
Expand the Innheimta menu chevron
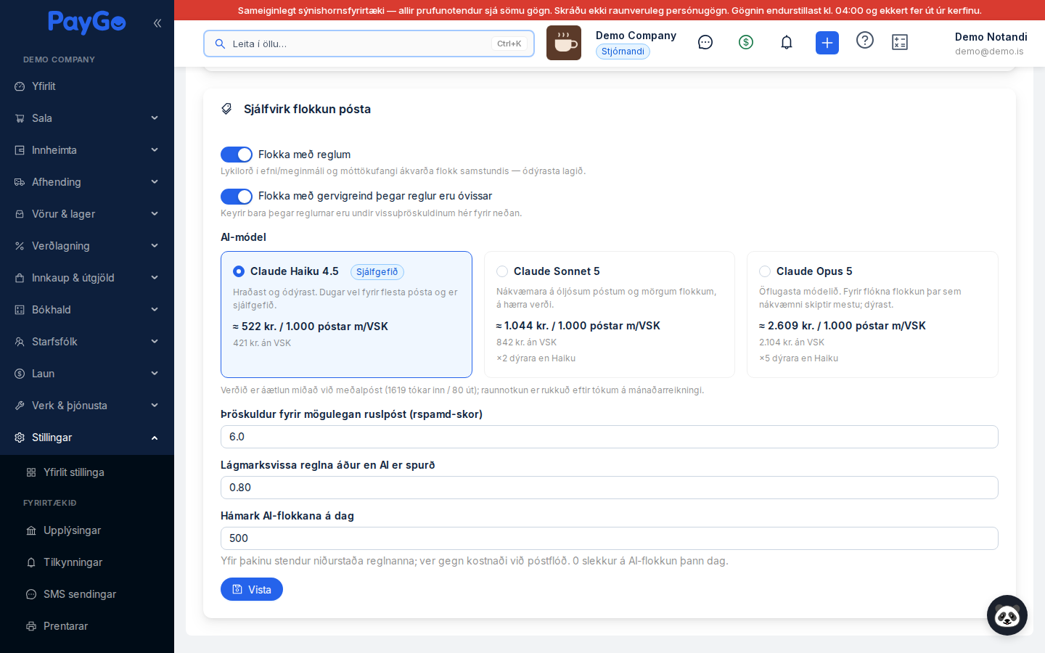(155, 150)
